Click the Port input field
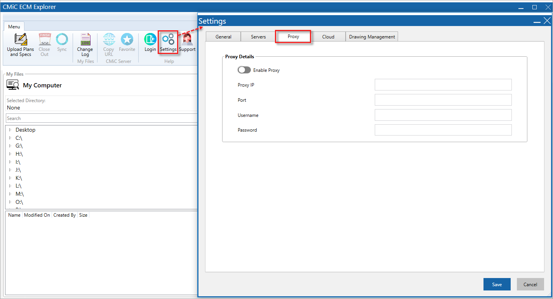Viewport: 553px width, 299px height. pyautogui.click(x=443, y=100)
